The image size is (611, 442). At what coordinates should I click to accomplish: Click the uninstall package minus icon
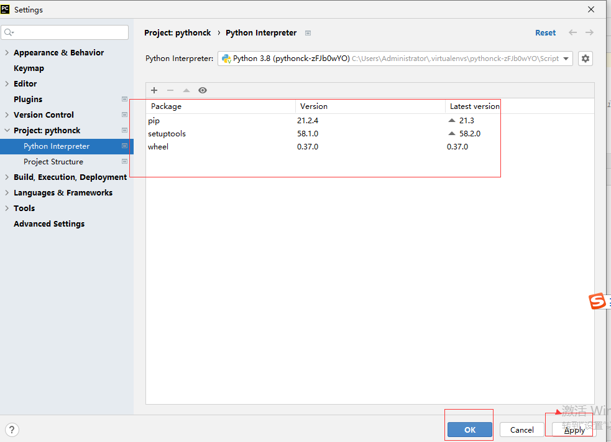point(170,90)
